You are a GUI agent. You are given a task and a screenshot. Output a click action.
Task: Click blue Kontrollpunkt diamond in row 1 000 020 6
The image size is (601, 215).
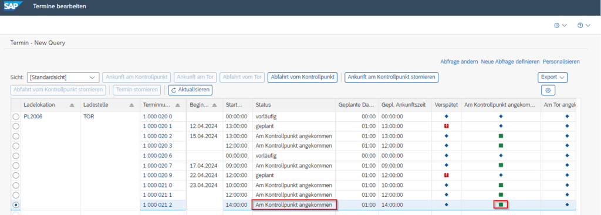[501, 155]
